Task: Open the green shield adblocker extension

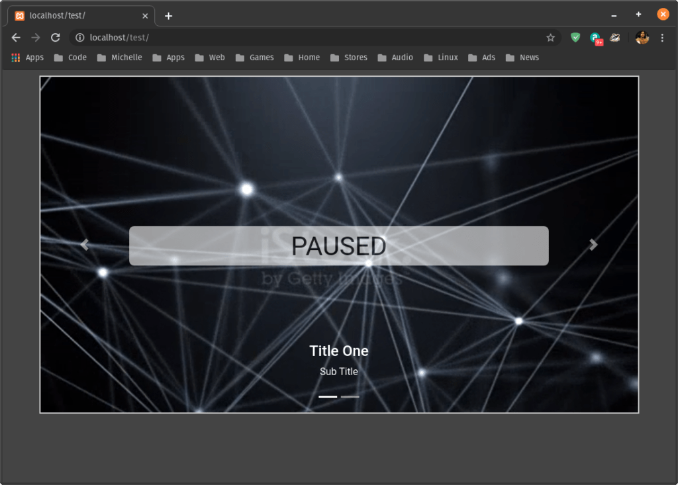Action: 575,38
